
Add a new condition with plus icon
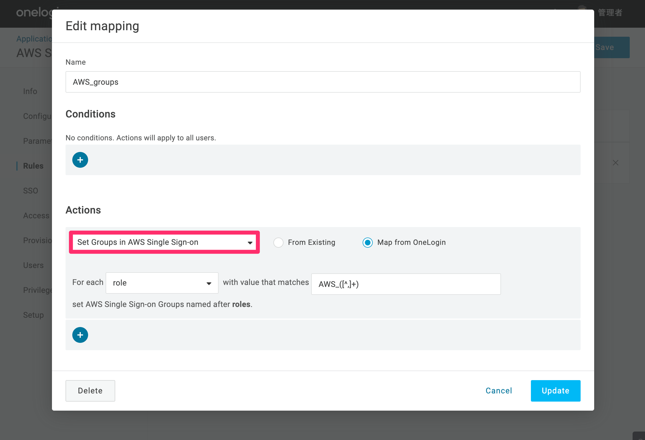point(80,160)
